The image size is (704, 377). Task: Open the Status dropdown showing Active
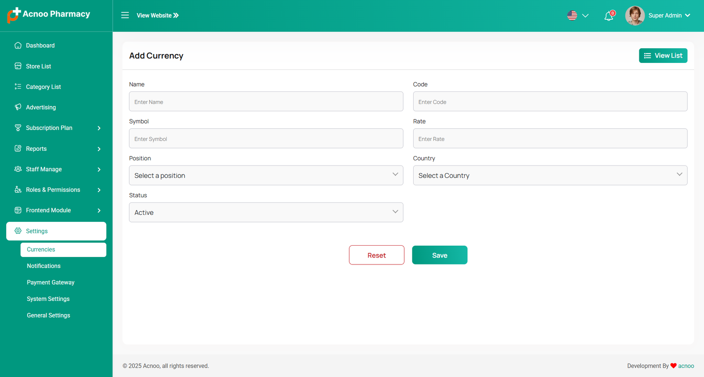(266, 212)
